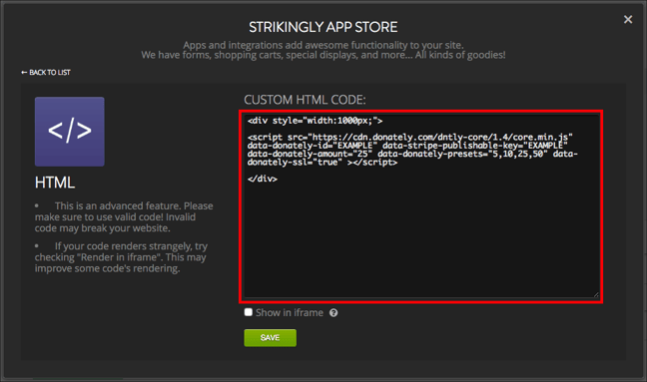Go back via Back to List link

click(46, 73)
